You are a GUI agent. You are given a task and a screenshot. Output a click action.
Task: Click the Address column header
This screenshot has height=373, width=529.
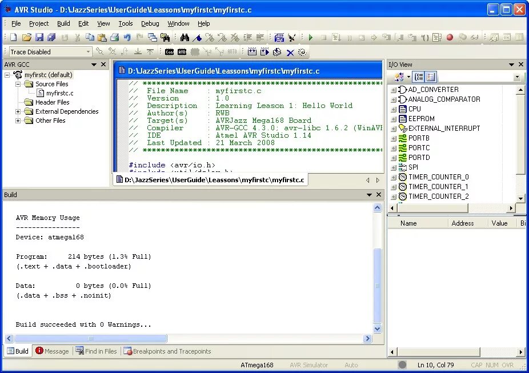[x=468, y=223]
